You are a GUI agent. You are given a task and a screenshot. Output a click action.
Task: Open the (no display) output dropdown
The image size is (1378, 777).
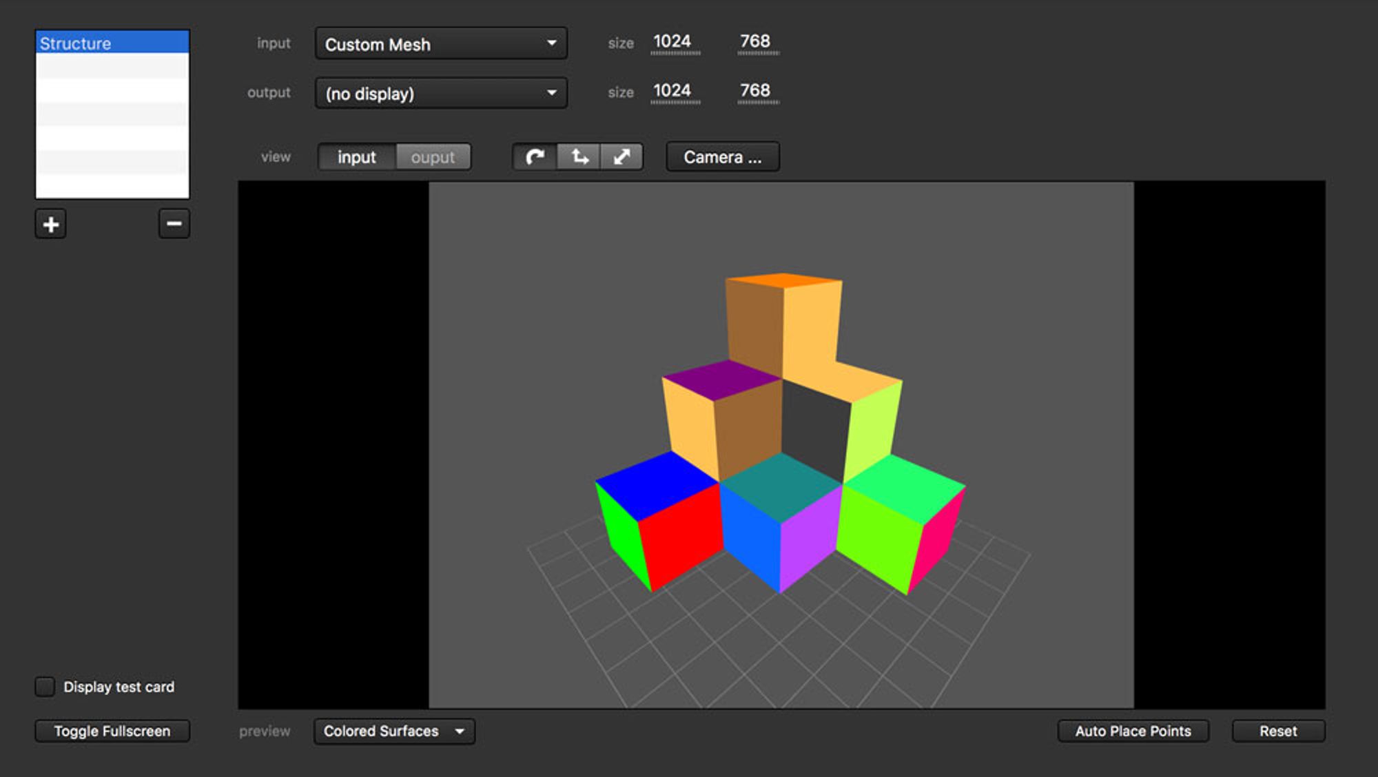tap(441, 93)
